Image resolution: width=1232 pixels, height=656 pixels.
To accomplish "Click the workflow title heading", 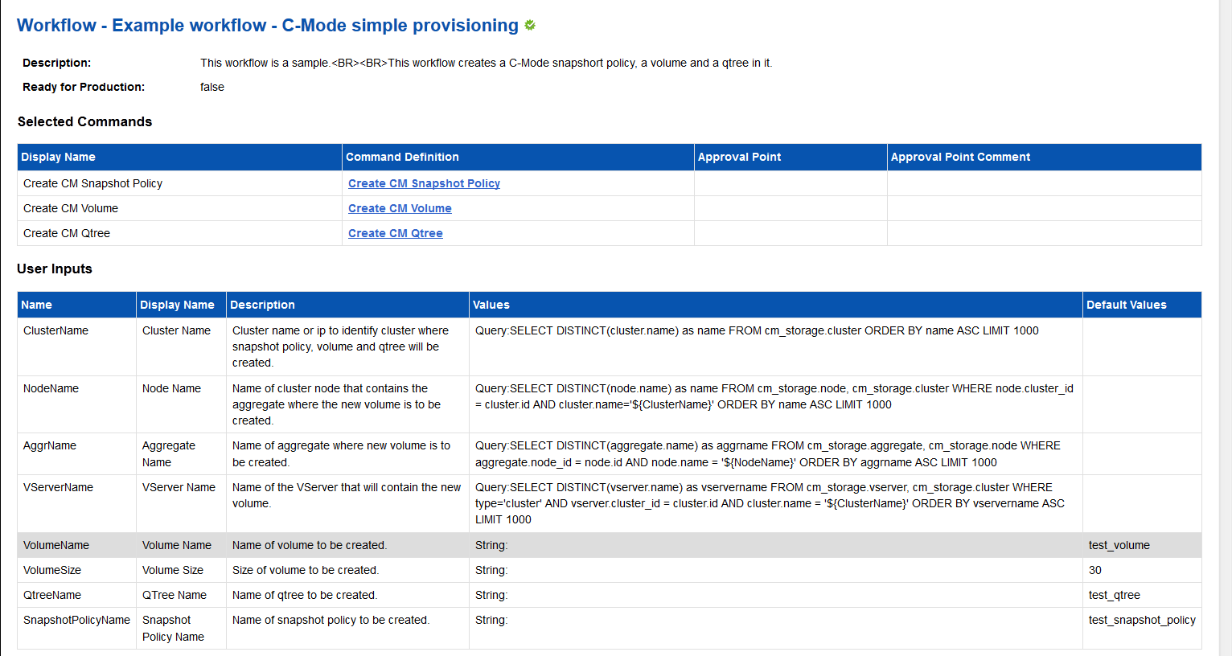I will pos(267,26).
